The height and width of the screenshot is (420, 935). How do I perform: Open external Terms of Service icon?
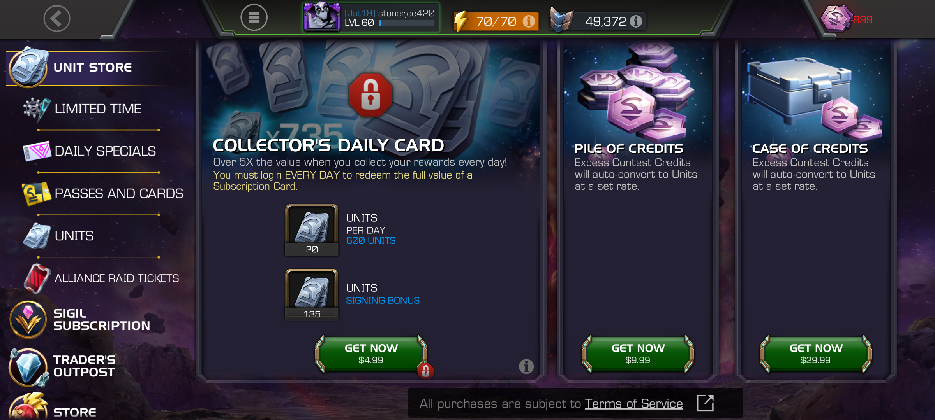(x=706, y=403)
